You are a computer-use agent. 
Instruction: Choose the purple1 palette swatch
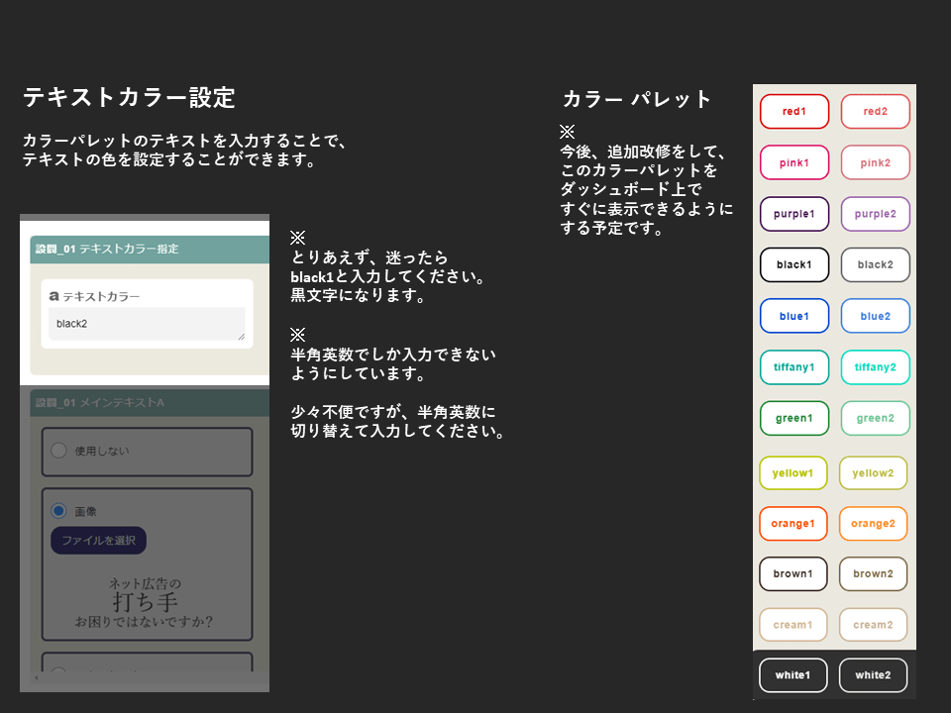tap(793, 214)
